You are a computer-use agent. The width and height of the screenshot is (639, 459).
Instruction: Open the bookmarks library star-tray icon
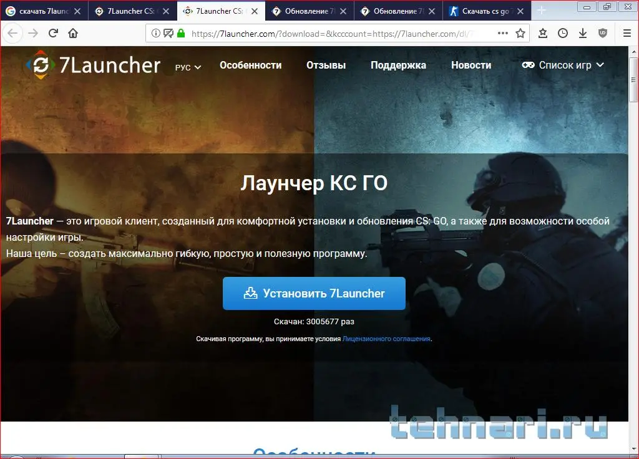(x=543, y=33)
